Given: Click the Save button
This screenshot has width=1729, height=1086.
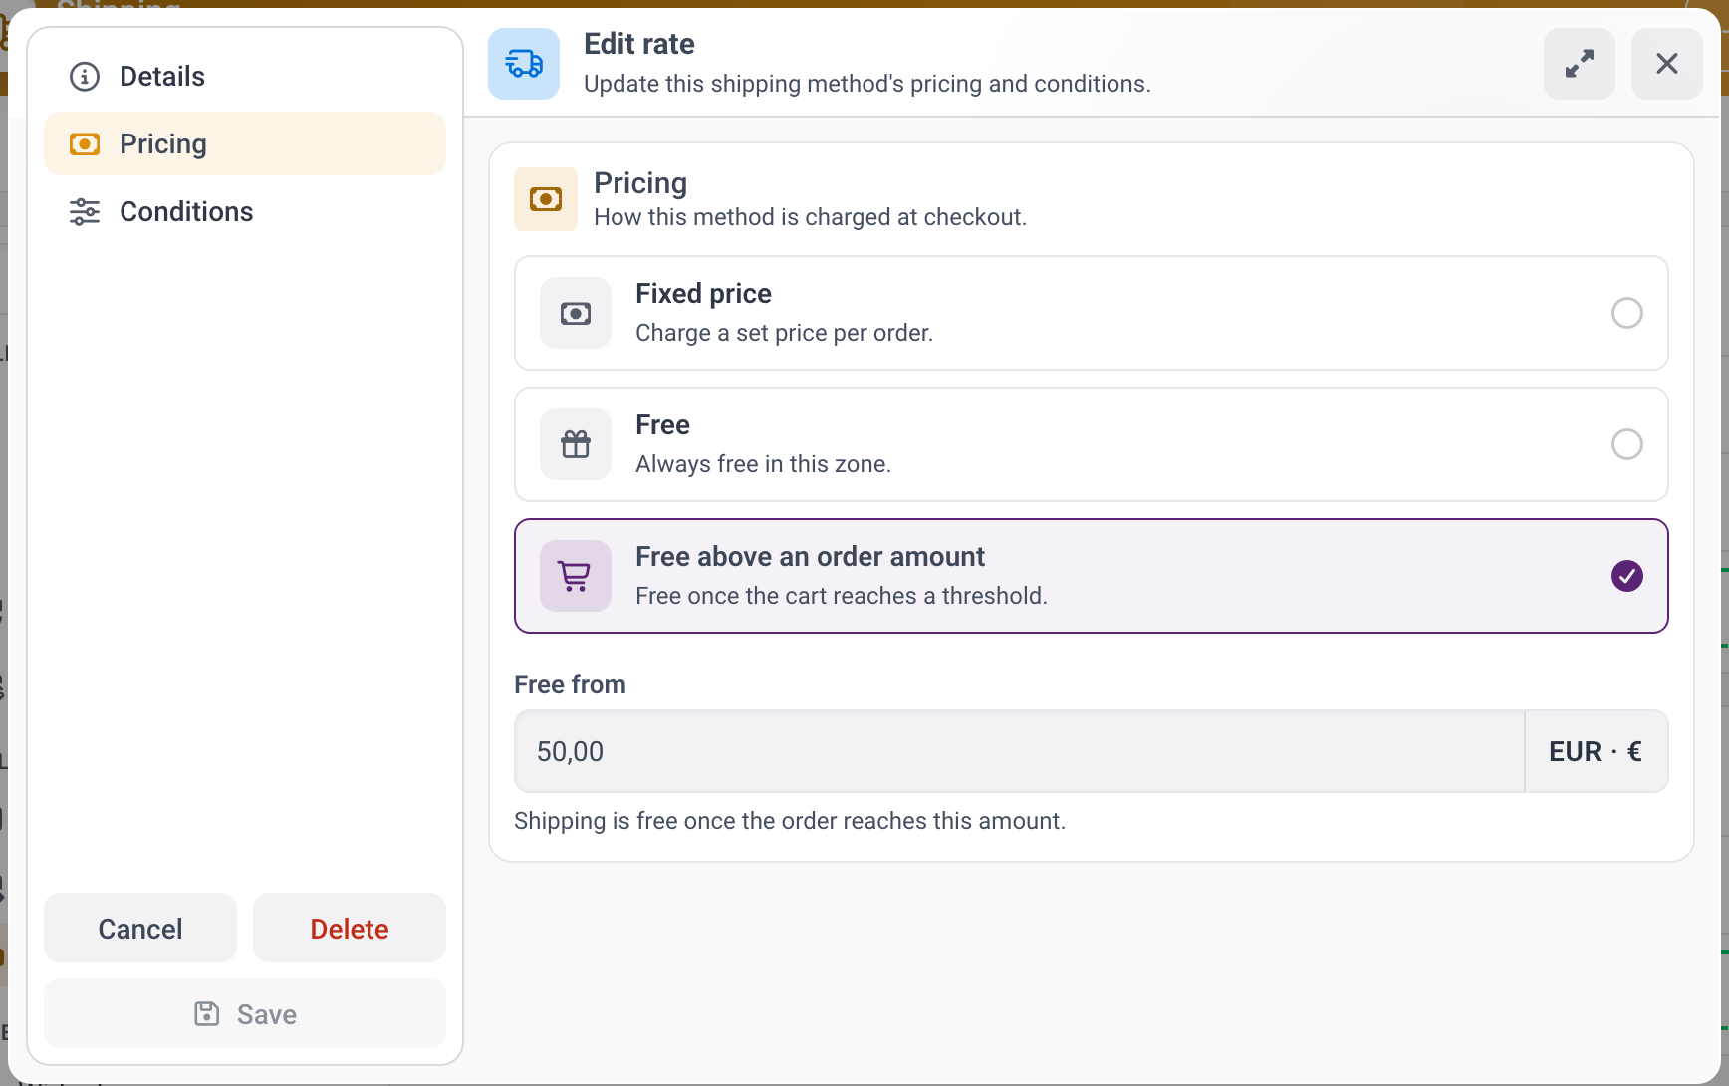Looking at the screenshot, I should (x=245, y=1013).
